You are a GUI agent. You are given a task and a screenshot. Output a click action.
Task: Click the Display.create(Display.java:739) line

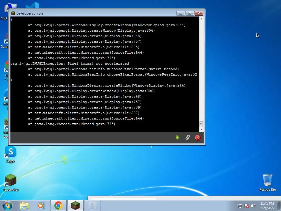point(85,107)
